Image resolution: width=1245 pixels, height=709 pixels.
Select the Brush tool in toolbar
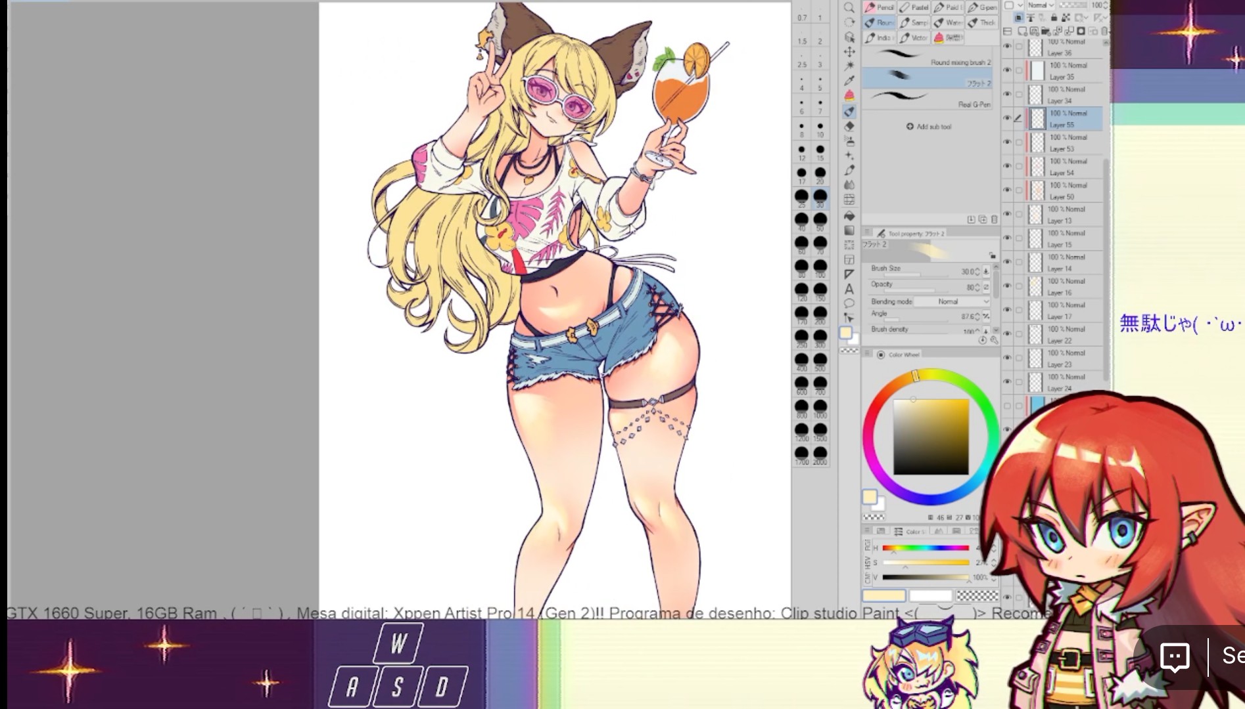pyautogui.click(x=849, y=111)
